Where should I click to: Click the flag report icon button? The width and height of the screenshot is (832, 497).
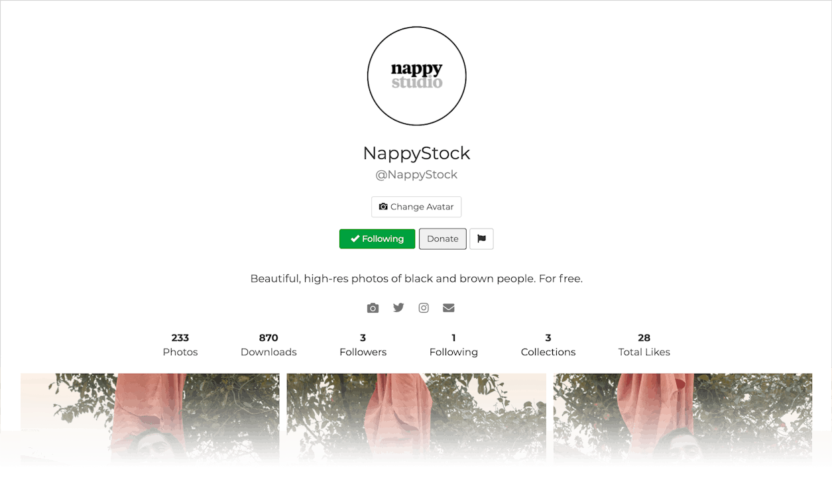click(x=481, y=239)
